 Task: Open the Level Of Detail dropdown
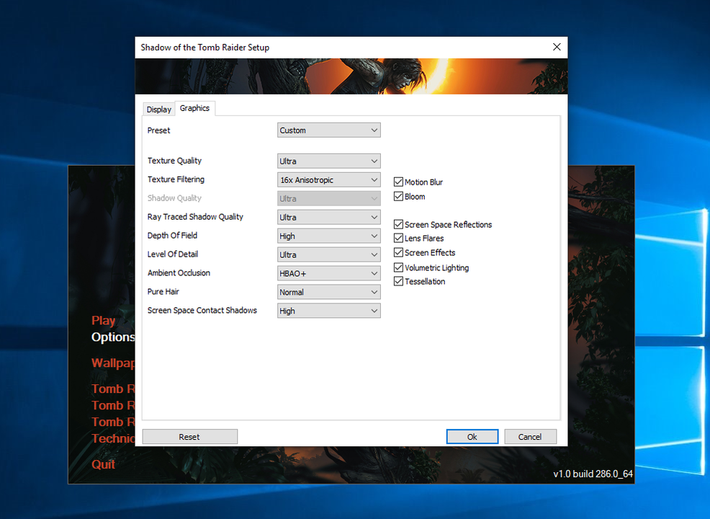(x=329, y=254)
